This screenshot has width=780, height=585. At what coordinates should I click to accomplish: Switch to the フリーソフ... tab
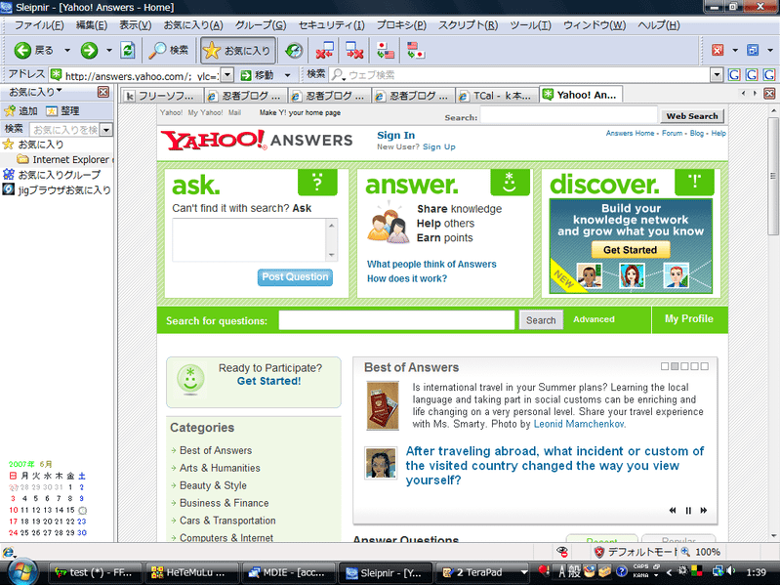[x=163, y=96]
